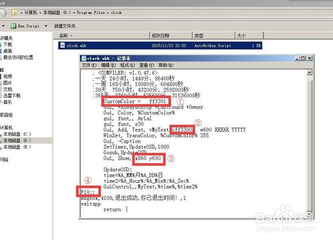Click Notepad scrollbar up arrow

(309, 72)
